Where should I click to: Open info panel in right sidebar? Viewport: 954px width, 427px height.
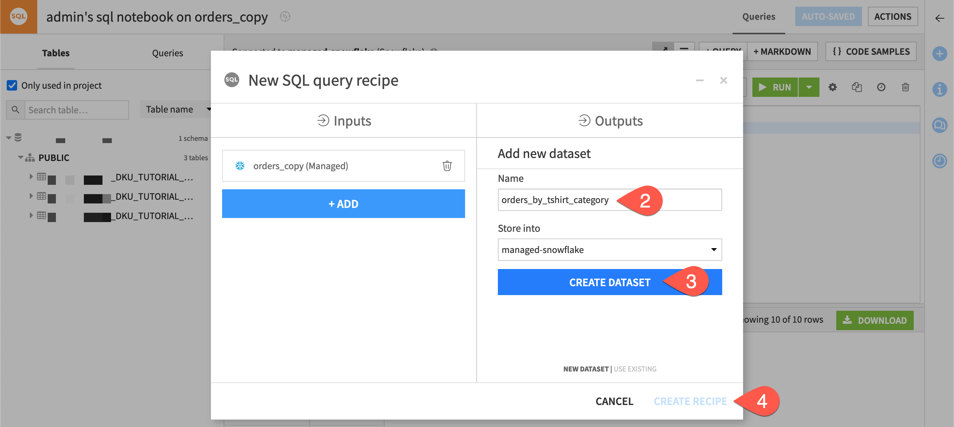[941, 90]
